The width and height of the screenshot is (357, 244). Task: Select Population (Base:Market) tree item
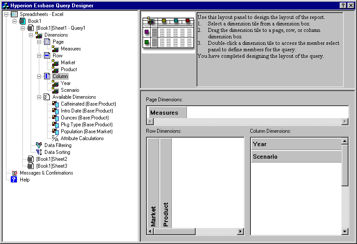tap(86, 131)
